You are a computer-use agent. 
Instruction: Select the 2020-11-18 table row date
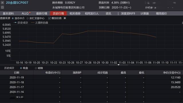tap(17, 82)
